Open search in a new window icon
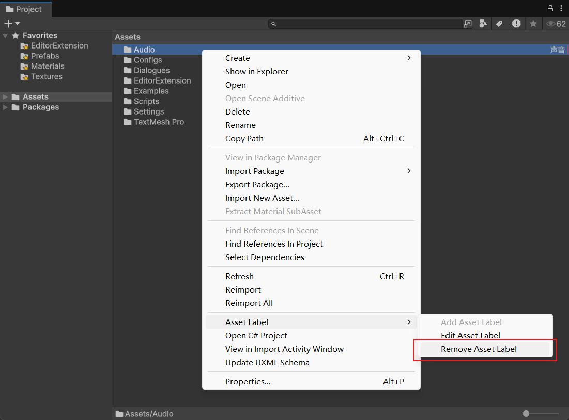 point(468,24)
